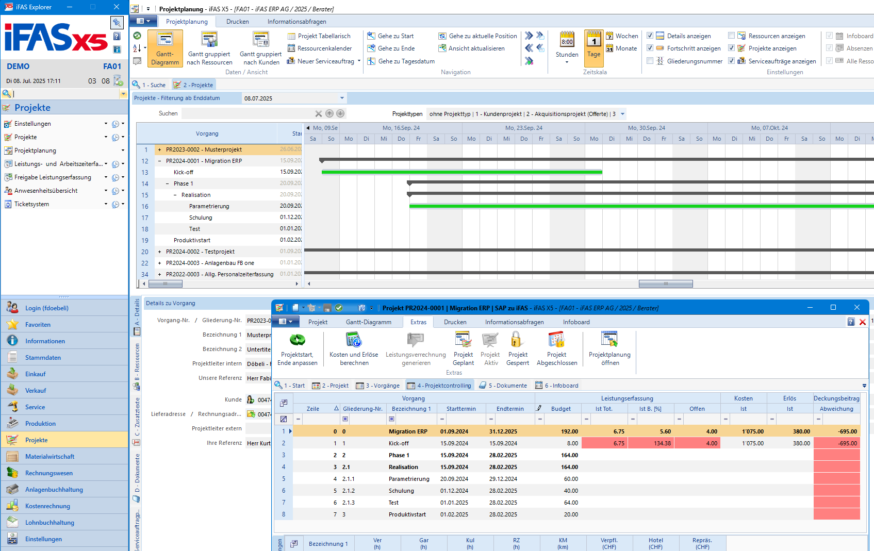Enable Gliederungsnummer checkbox

pyautogui.click(x=650, y=61)
